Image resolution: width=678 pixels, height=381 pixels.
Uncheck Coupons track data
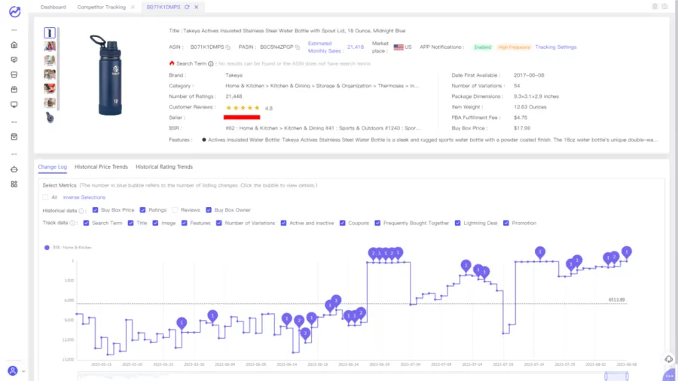coord(343,223)
